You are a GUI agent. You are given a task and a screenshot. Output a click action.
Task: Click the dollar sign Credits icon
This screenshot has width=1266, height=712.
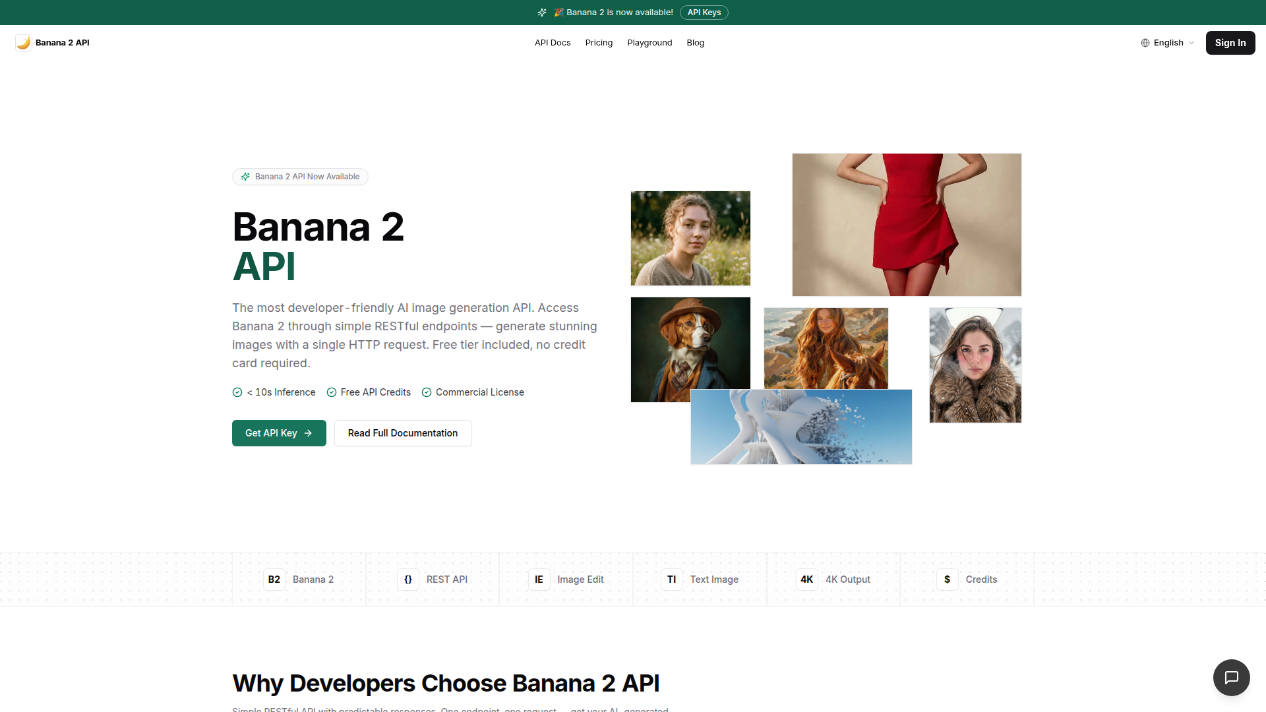point(948,579)
